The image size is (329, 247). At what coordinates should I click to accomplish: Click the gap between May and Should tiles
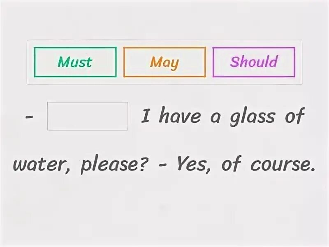coord(209,62)
